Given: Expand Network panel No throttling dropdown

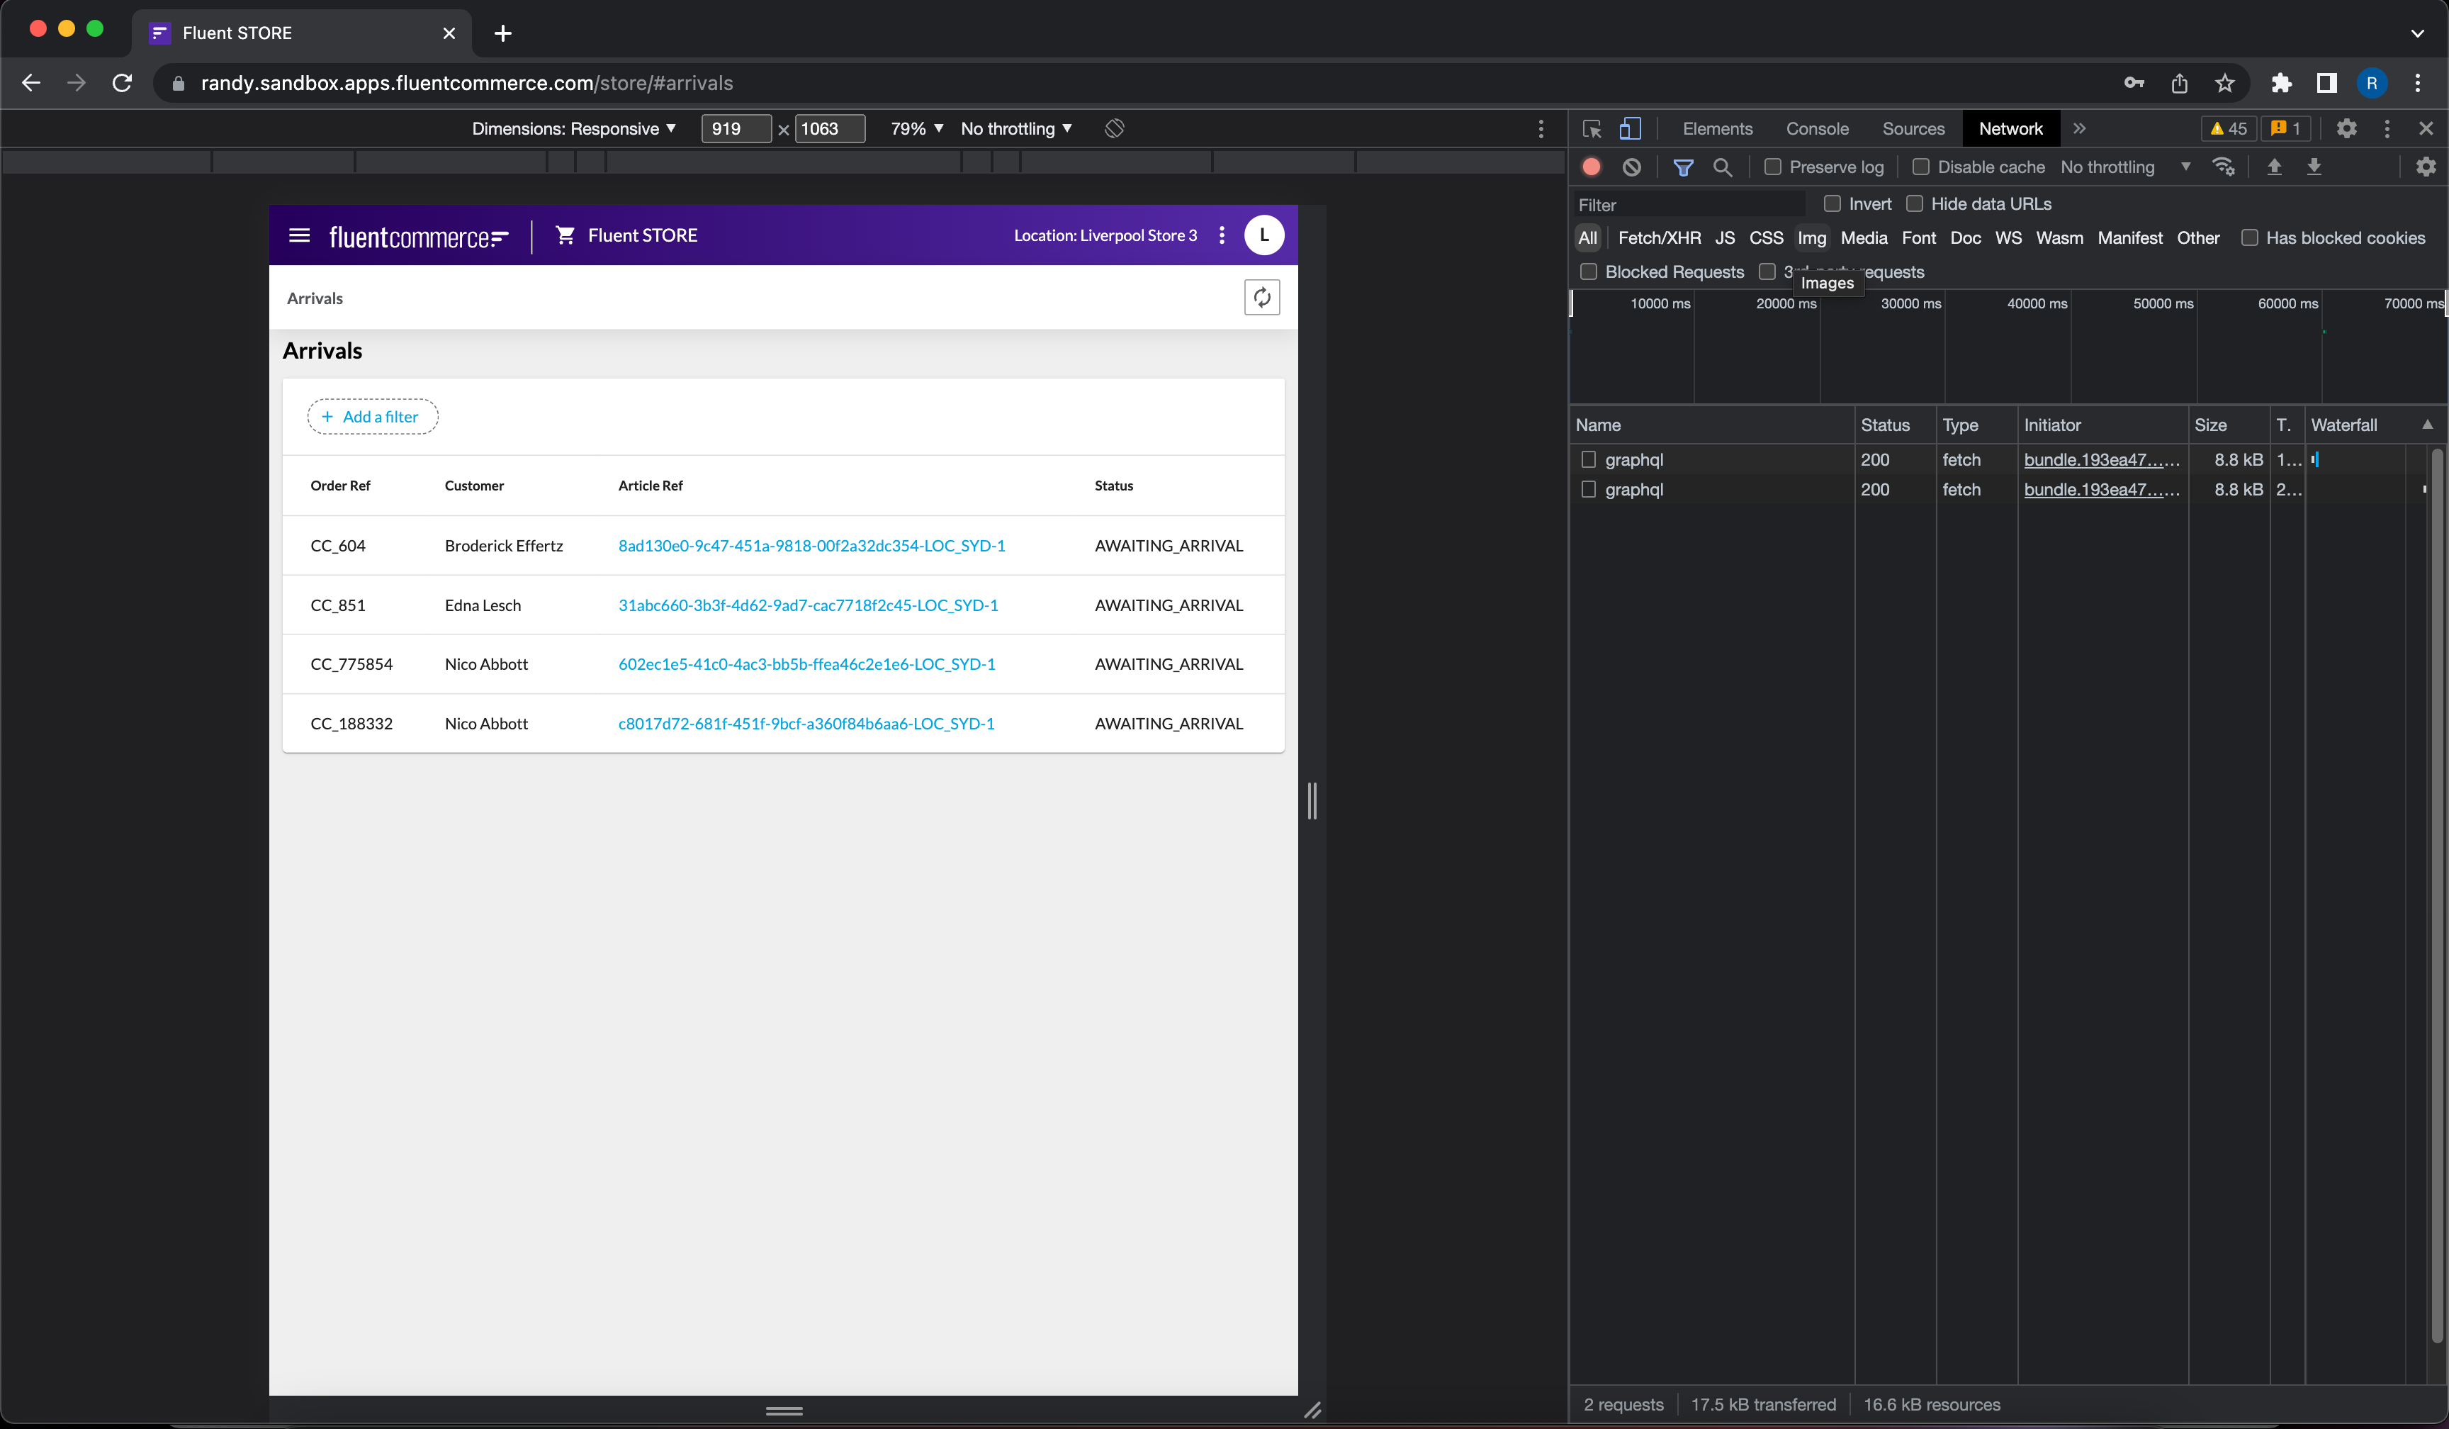Looking at the screenshot, I should (x=2124, y=167).
